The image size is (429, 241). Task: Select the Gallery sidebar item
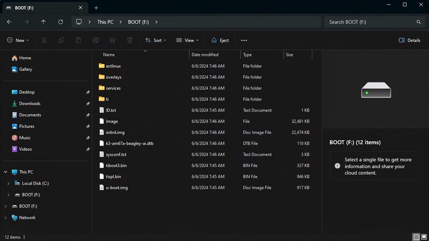(x=25, y=69)
